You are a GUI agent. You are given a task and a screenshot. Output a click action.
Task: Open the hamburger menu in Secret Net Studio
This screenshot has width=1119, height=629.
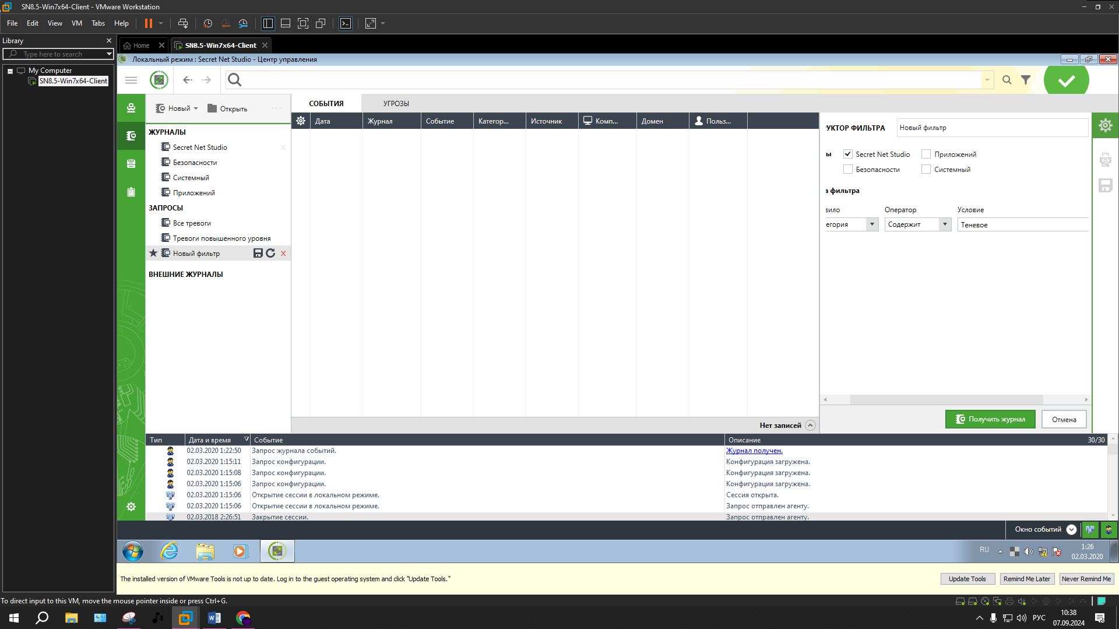(131, 80)
